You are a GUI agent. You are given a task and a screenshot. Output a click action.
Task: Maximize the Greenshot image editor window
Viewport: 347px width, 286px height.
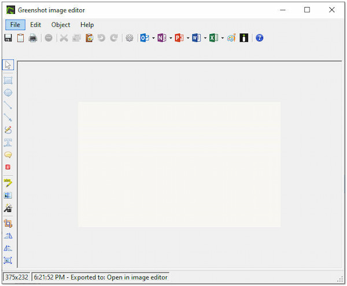tap(307, 10)
